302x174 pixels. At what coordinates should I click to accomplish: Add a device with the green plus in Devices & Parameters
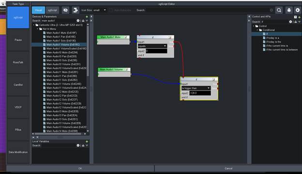click(87, 17)
